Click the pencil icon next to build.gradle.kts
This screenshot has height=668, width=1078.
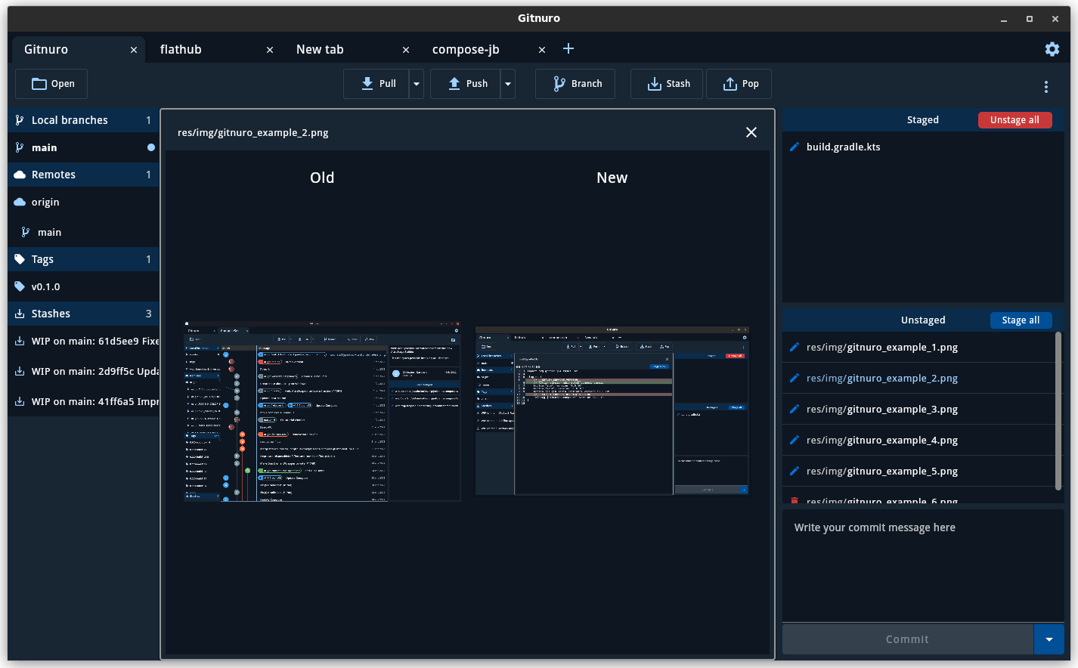click(795, 147)
